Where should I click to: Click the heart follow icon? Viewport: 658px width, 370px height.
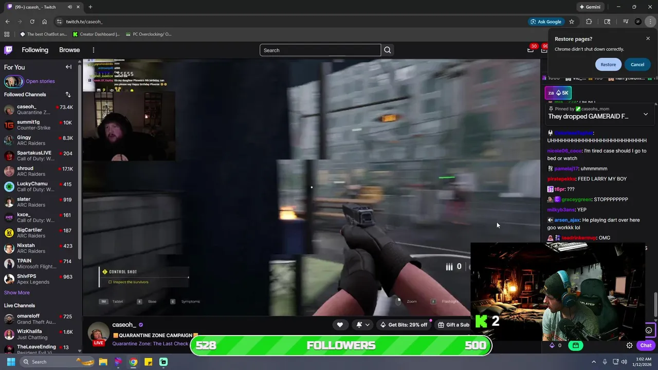[340, 325]
